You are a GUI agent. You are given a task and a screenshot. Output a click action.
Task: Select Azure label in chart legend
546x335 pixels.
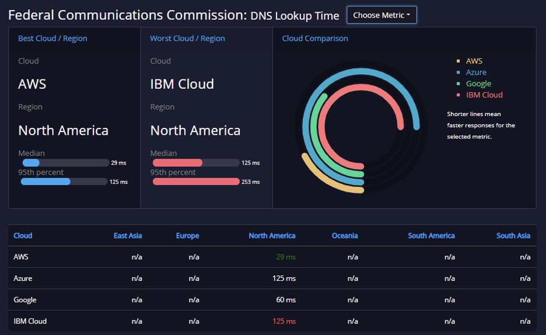click(476, 72)
